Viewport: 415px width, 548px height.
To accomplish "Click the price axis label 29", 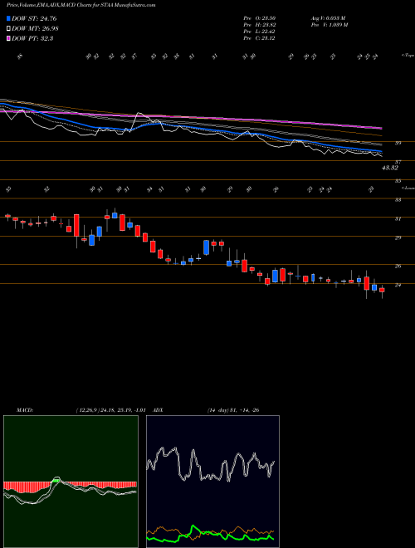I will click(x=398, y=237).
